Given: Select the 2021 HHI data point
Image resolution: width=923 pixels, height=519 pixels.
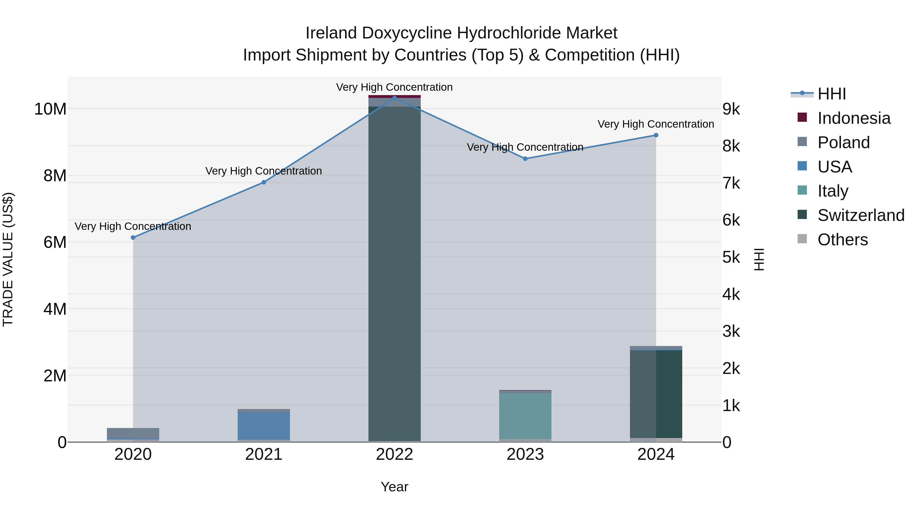Looking at the screenshot, I should click(264, 182).
